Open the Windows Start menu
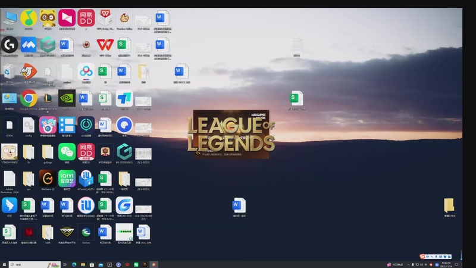 (4, 264)
